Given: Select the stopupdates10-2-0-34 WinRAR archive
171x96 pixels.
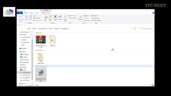Looking at the screenshot, I should click(x=41, y=42).
